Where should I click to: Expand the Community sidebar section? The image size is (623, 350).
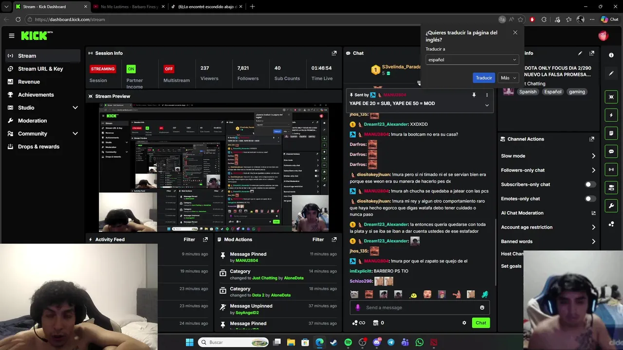tap(75, 134)
